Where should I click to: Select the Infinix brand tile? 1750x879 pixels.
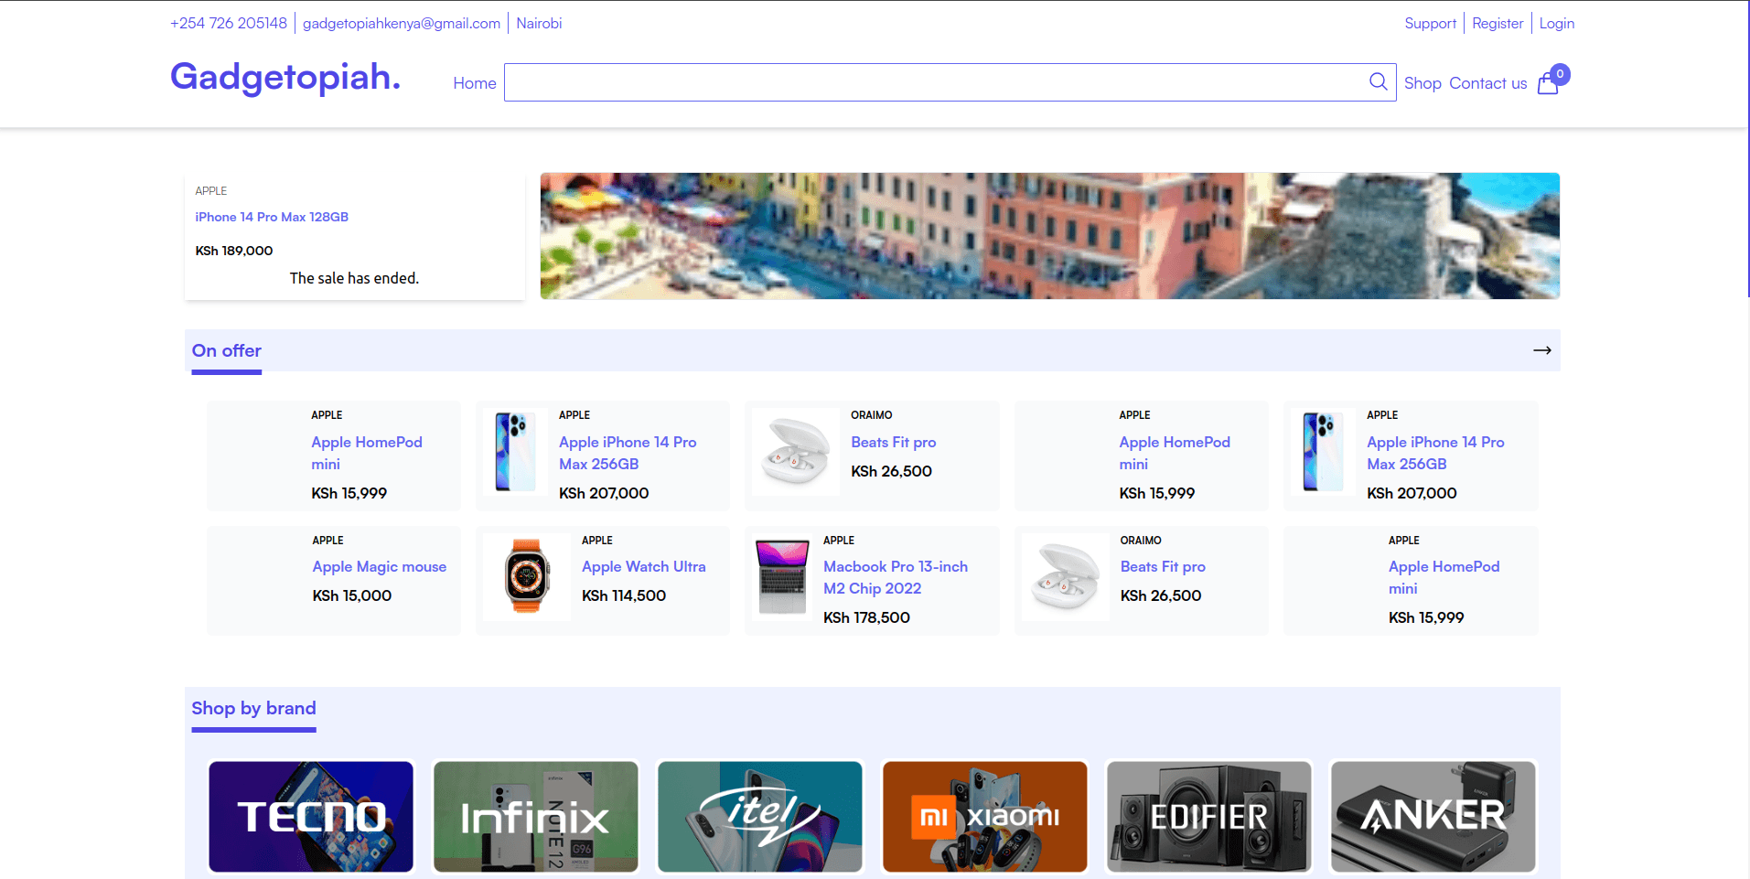(535, 817)
